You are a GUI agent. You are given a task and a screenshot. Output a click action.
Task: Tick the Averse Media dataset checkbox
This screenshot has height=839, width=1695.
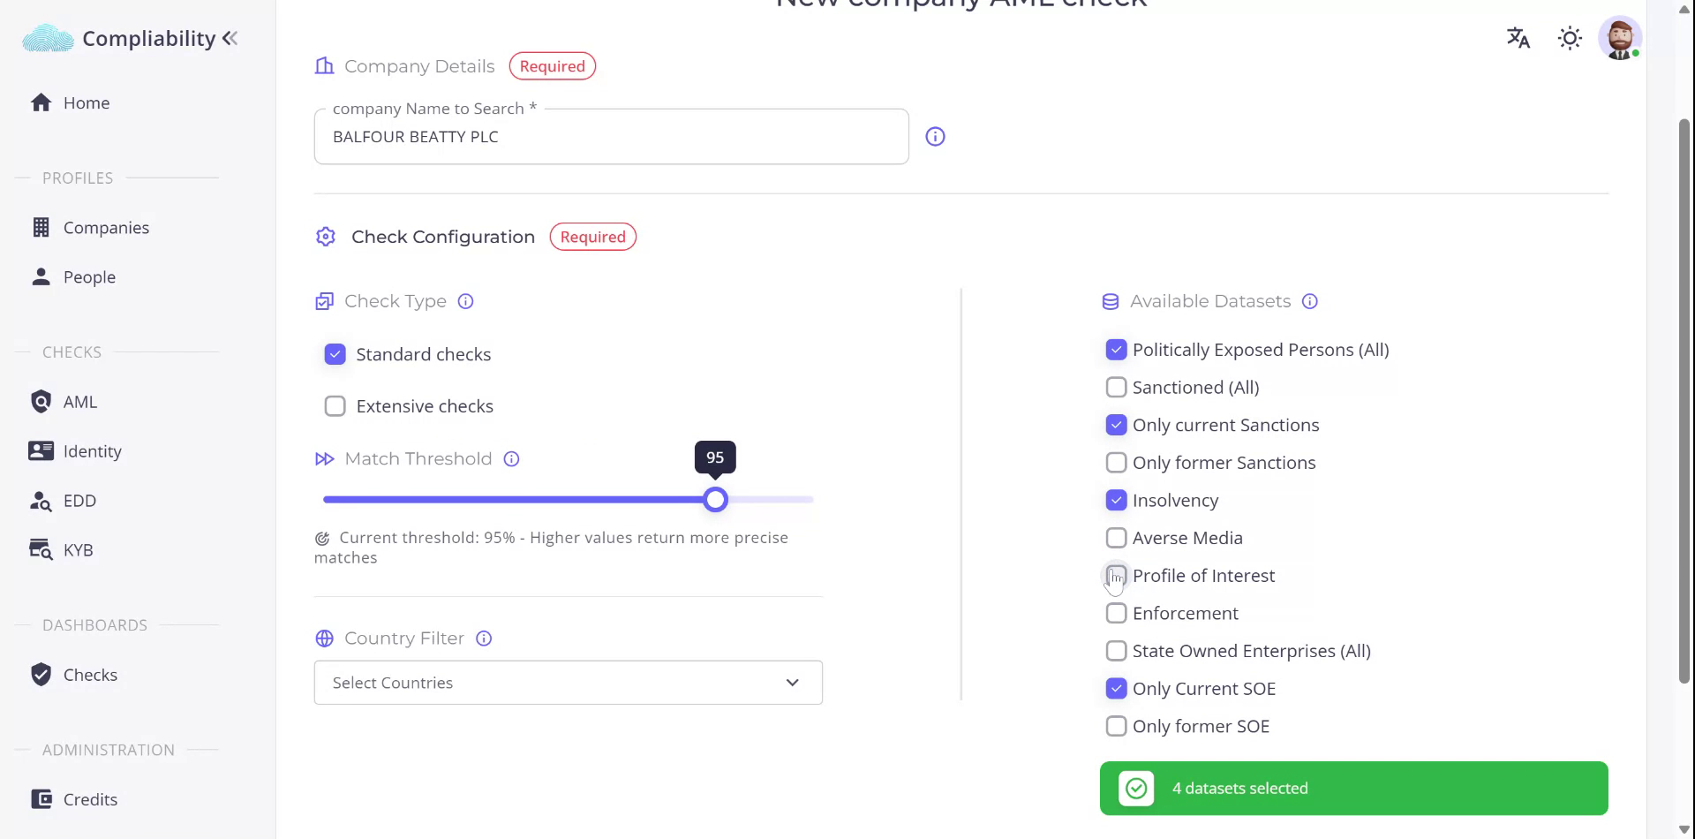click(x=1116, y=538)
